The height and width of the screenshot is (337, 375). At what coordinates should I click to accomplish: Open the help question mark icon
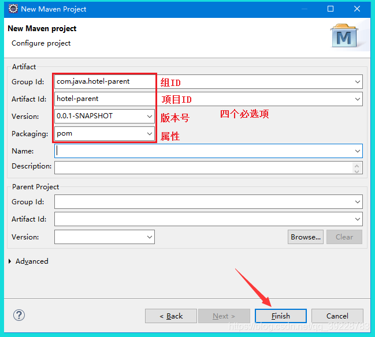tap(19, 315)
